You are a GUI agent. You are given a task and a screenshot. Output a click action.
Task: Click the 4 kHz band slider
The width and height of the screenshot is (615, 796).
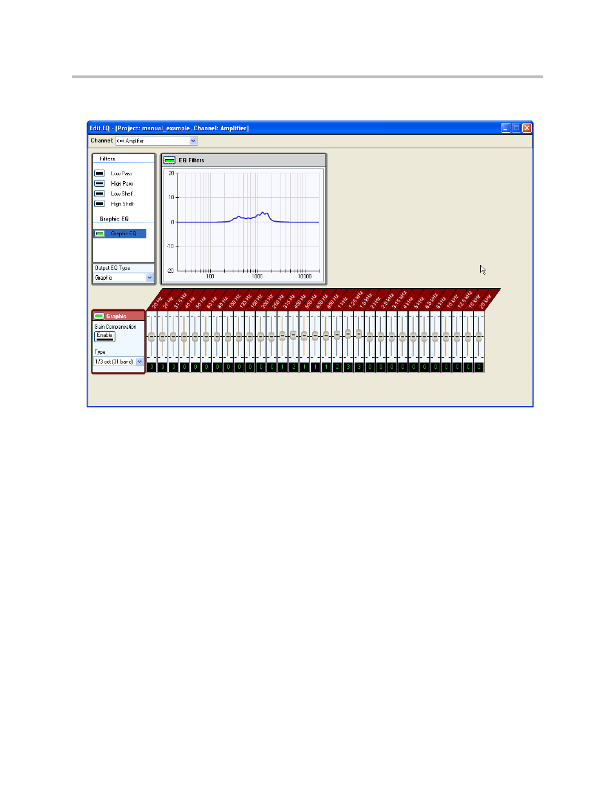coord(402,336)
